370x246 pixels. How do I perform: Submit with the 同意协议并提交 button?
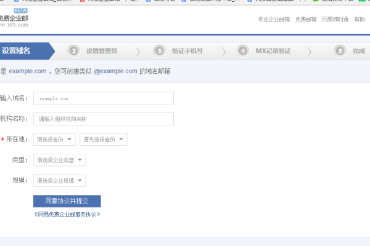pos(67,201)
